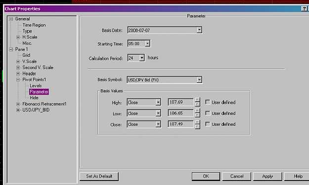Image resolution: width=309 pixels, height=185 pixels.
Task: Select the General tree item
Action: tap(22, 19)
